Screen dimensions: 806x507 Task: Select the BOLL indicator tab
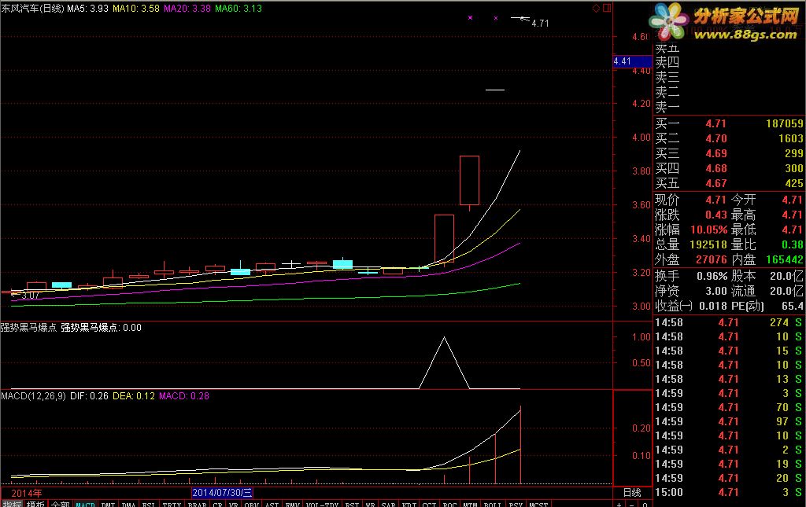(493, 505)
